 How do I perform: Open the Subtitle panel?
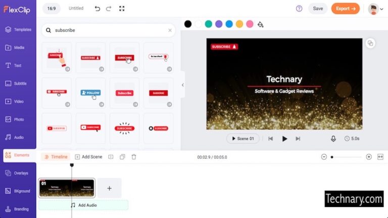tap(16, 84)
